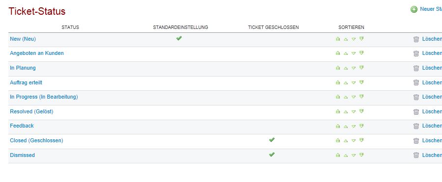This screenshot has height=182, width=442.
Task: Move In Planung down one position
Action: [x=354, y=68]
